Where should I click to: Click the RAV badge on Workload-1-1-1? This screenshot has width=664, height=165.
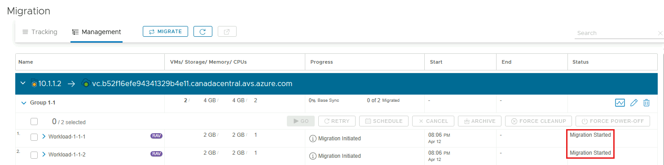(x=156, y=136)
